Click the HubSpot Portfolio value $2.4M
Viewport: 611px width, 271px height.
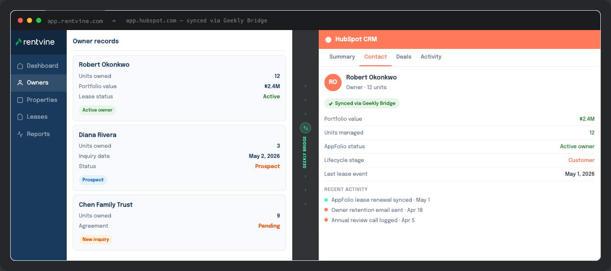(x=587, y=119)
